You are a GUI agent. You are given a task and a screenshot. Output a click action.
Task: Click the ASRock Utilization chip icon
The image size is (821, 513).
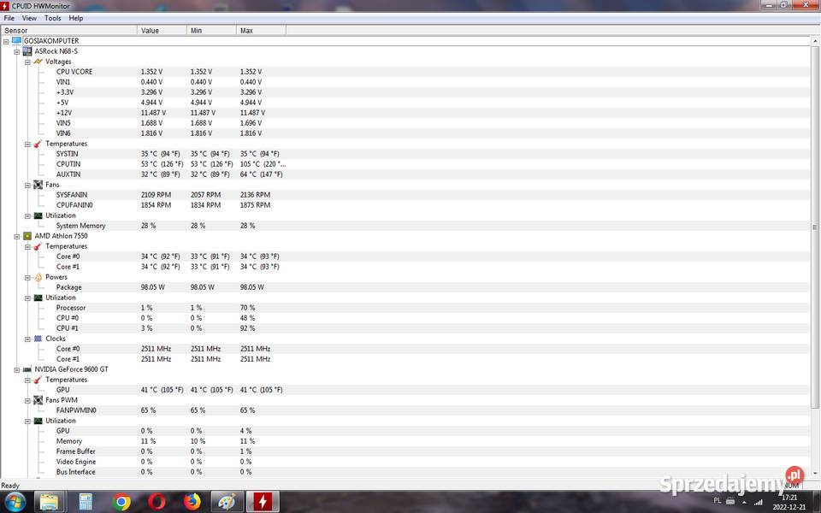(38, 215)
